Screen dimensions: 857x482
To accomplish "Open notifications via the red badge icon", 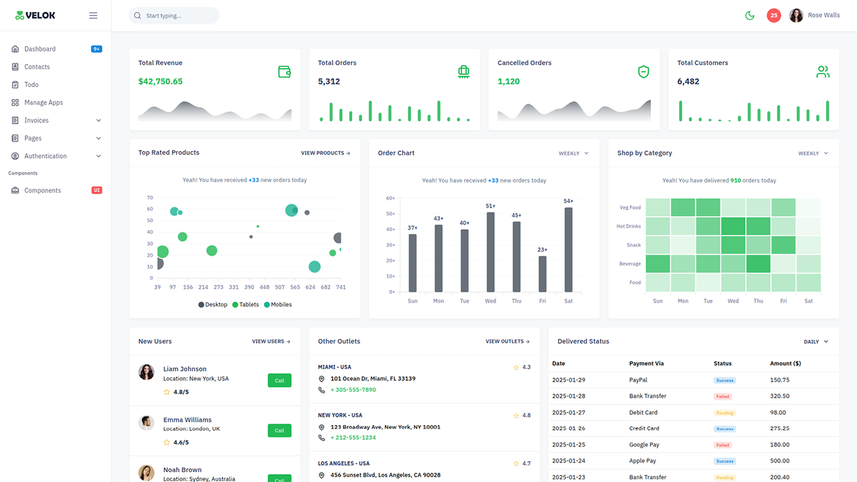I will point(773,15).
